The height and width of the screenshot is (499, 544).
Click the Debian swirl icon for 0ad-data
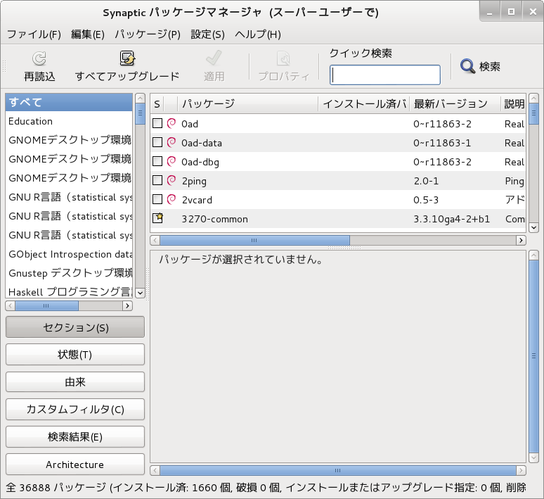tap(171, 142)
